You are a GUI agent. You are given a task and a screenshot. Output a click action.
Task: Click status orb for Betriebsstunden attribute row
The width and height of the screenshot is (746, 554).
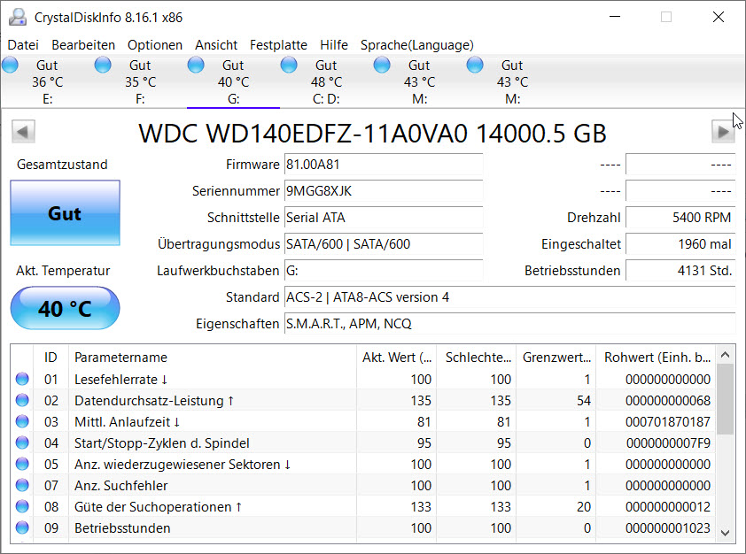(22, 528)
